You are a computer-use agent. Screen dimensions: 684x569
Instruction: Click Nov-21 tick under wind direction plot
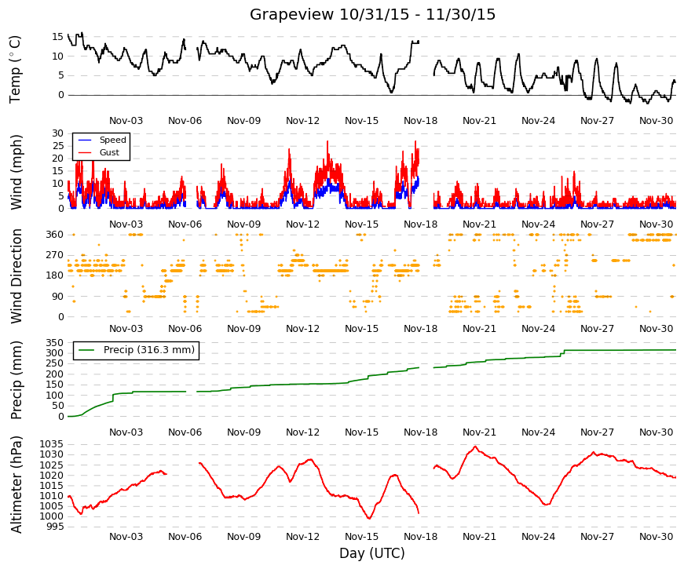pos(479,329)
